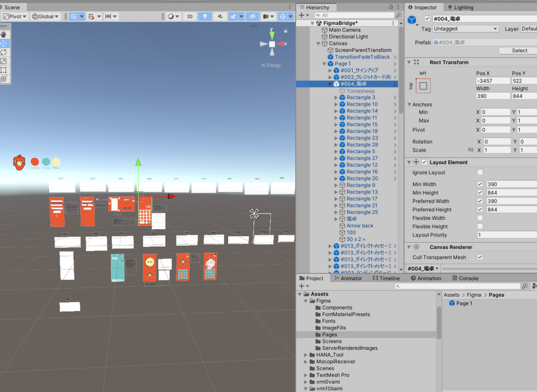Click the scene view lock icon

[285, 31]
